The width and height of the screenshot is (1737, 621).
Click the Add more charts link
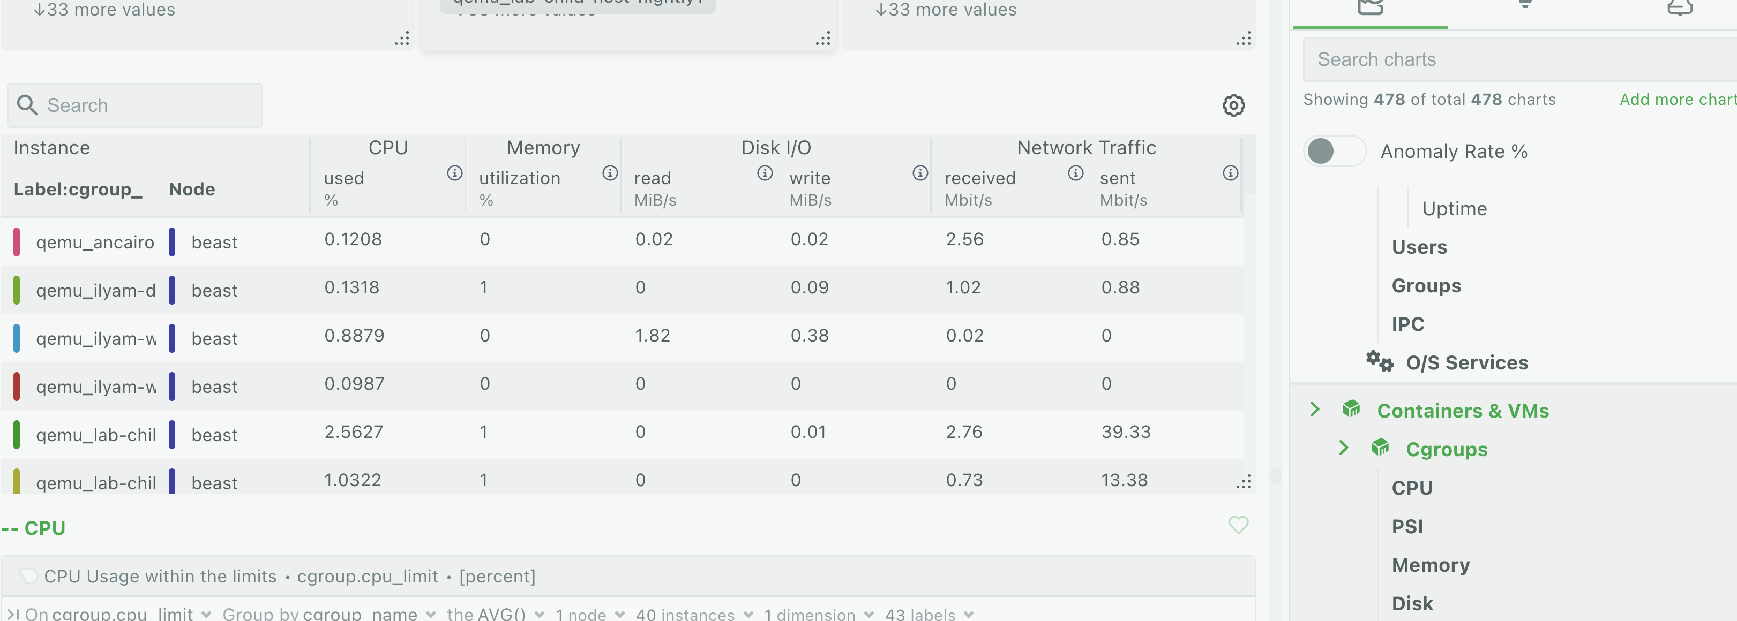click(x=1678, y=100)
